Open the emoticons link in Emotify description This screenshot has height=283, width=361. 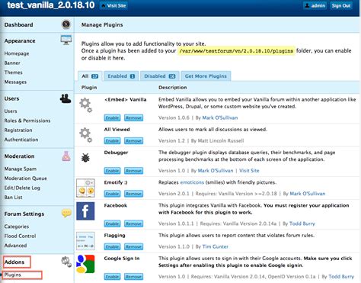192,182
